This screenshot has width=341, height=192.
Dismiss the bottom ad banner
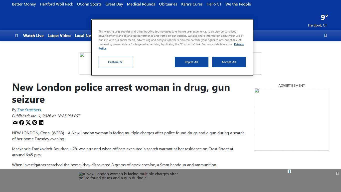337,173
